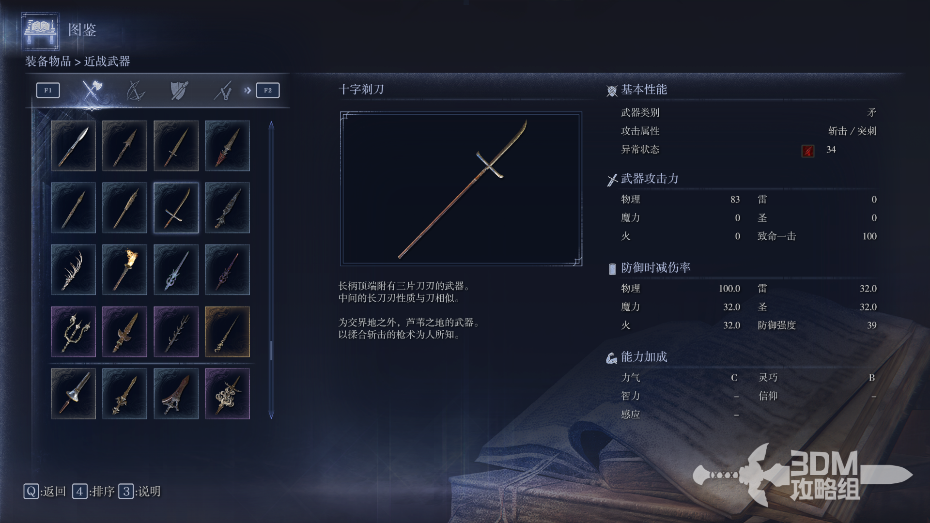Select the flaming torch spear icon
The height and width of the screenshot is (523, 930).
[x=124, y=270]
